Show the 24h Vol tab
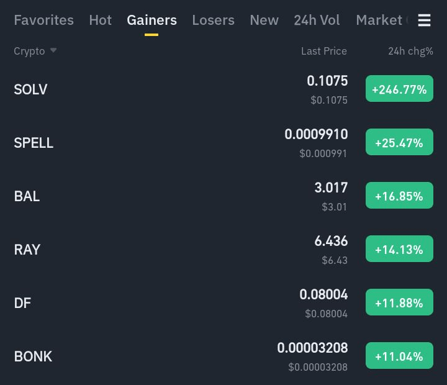Viewport: 447px width, 385px height. [317, 20]
